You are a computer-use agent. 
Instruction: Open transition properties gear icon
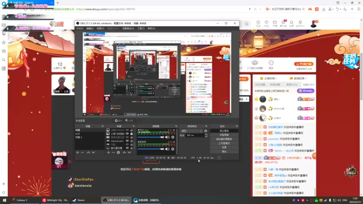(206, 131)
